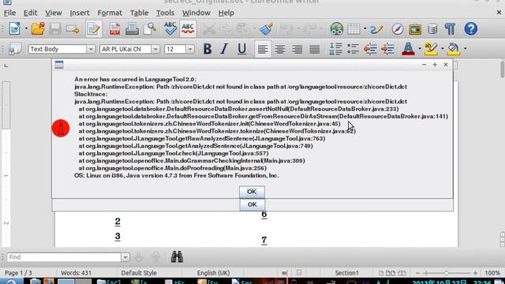Apply red font color
Image resolution: width=505 pixels, height=284 pixels.
coord(408,49)
